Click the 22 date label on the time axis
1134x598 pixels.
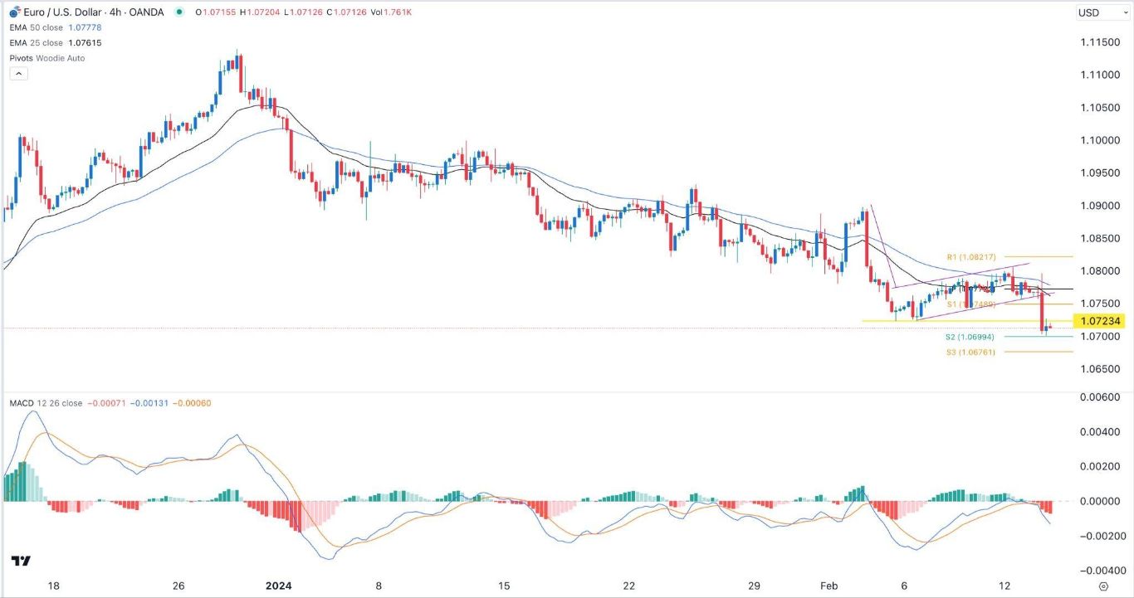pos(629,586)
